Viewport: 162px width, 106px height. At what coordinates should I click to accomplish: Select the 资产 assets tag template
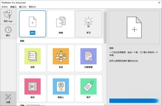89,89
